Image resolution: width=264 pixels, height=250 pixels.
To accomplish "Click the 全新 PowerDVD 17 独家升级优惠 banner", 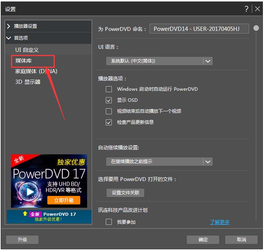I will tap(49, 216).
